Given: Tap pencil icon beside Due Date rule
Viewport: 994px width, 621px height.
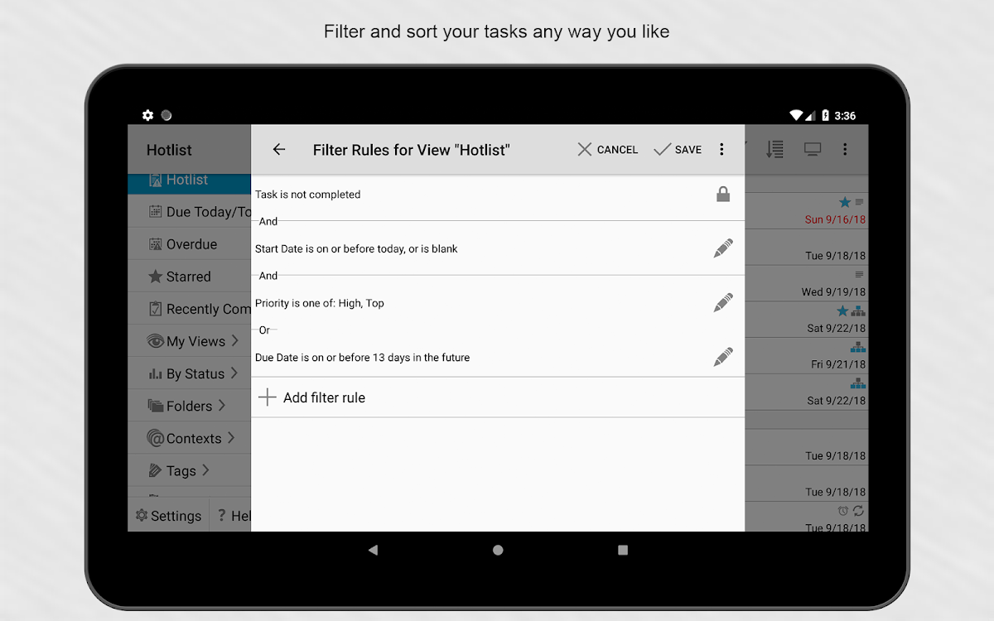Looking at the screenshot, I should (723, 358).
